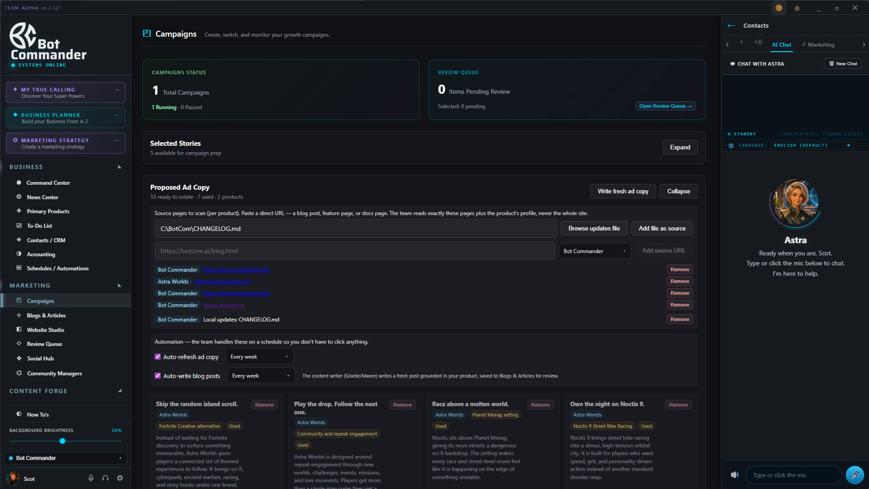The width and height of the screenshot is (869, 489).
Task: Open the Marketing Strategy card
Action: click(x=66, y=143)
